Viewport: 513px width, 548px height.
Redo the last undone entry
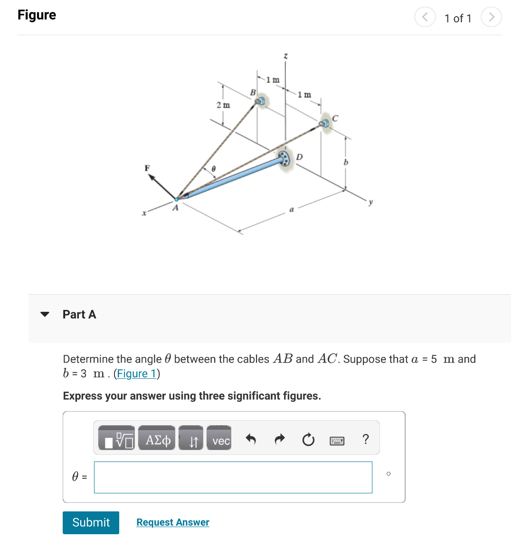tap(279, 439)
